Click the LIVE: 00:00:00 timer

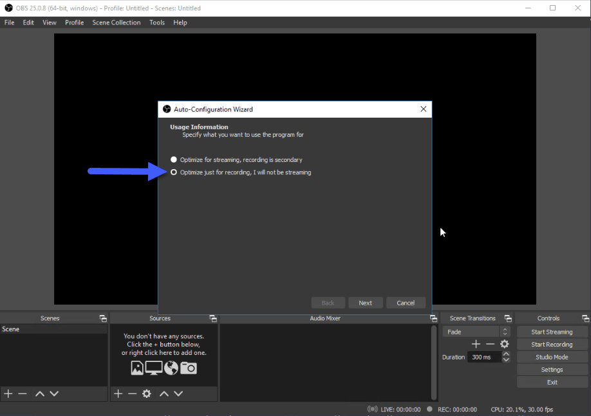(400, 409)
